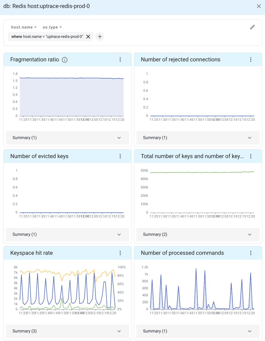
Task: Toggle the host.name attribute filter
Action: point(23,27)
